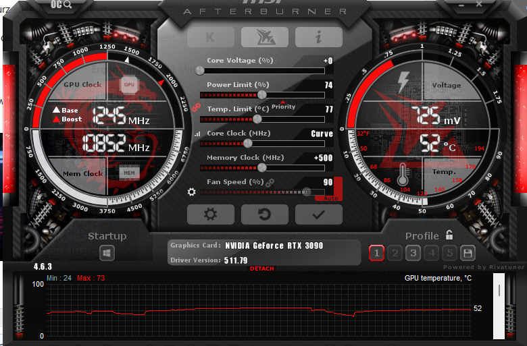Click the Core Voltage +0 value
Viewport: 527px width, 346px height.
pos(328,61)
